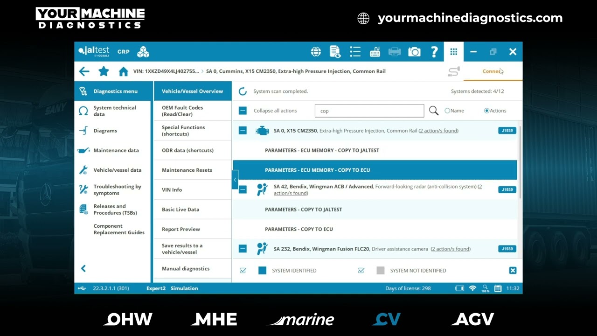Image resolution: width=597 pixels, height=336 pixels.
Task: Select Parameters - Copy to Jaltest
Action: coord(375,210)
